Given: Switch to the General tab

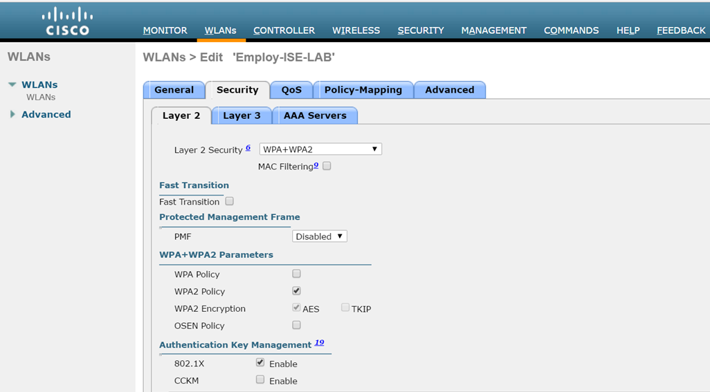Looking at the screenshot, I should pyautogui.click(x=174, y=90).
